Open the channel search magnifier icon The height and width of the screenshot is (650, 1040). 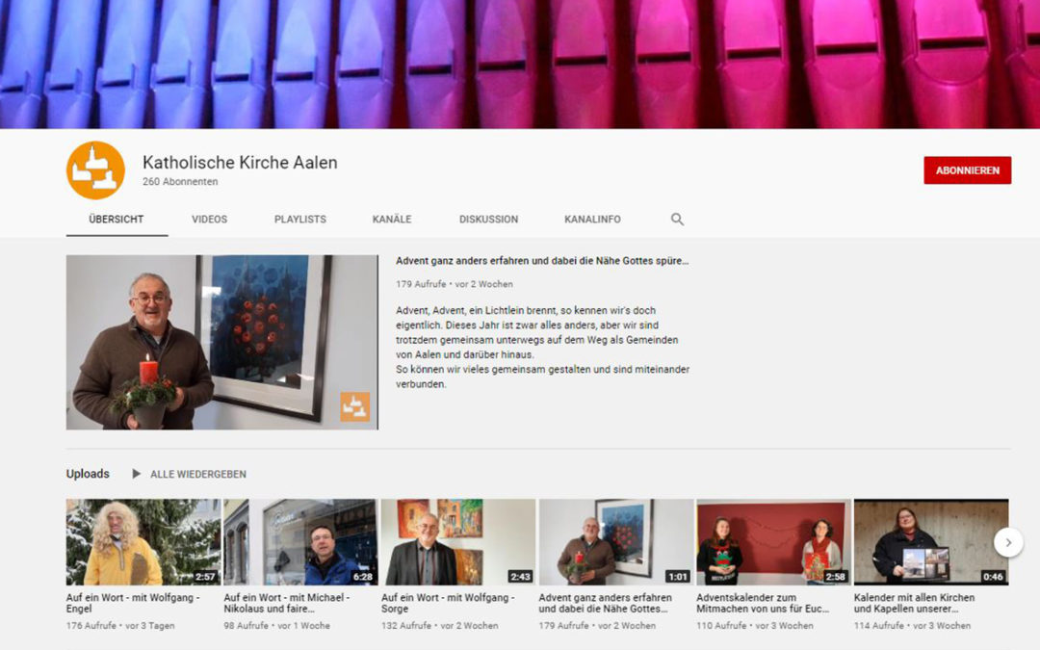(x=677, y=219)
